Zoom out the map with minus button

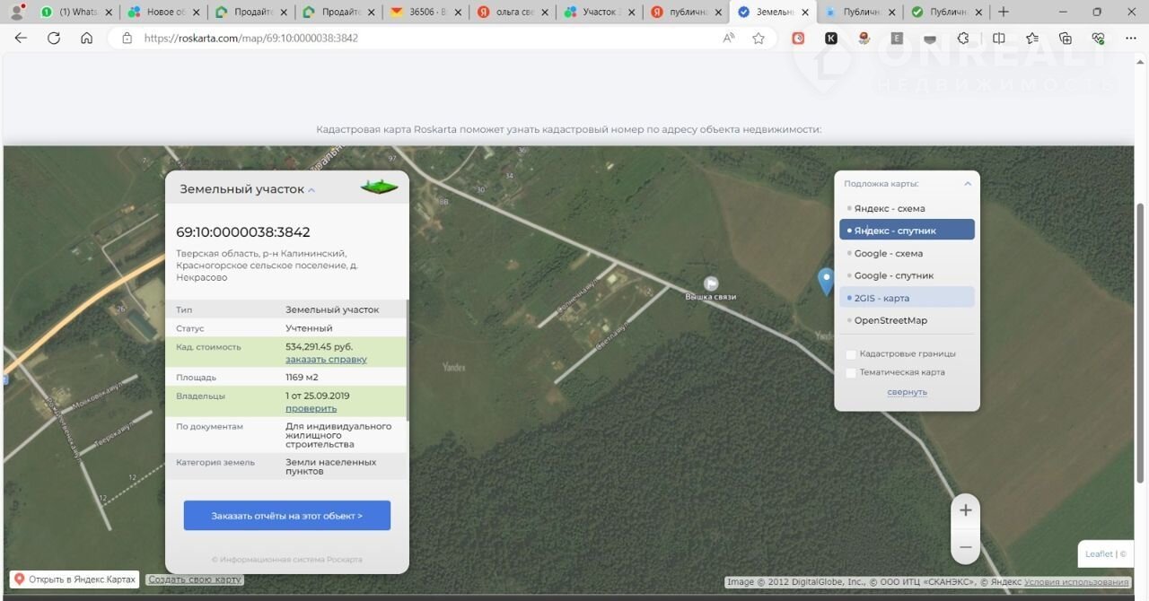(965, 546)
